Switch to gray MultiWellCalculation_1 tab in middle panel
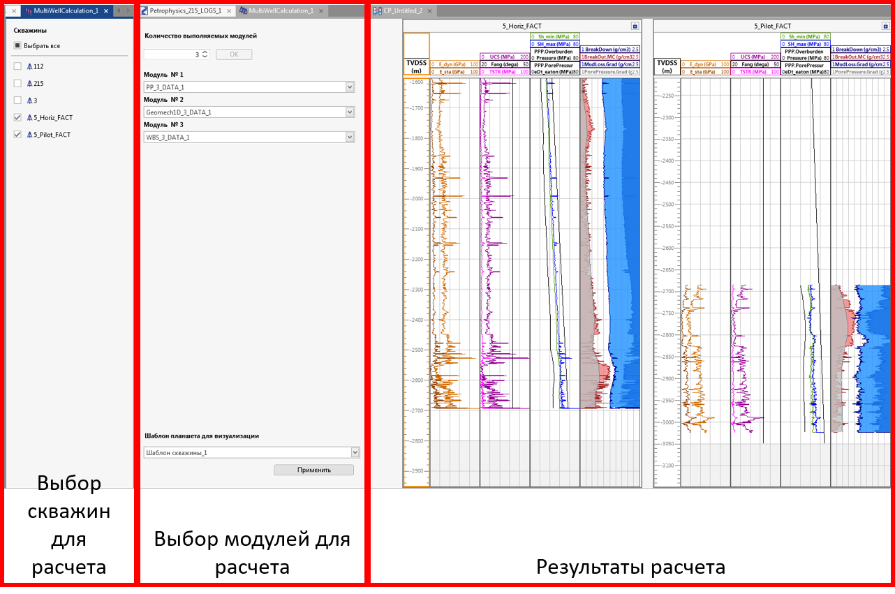Viewport: 895px width, 594px height. click(281, 11)
